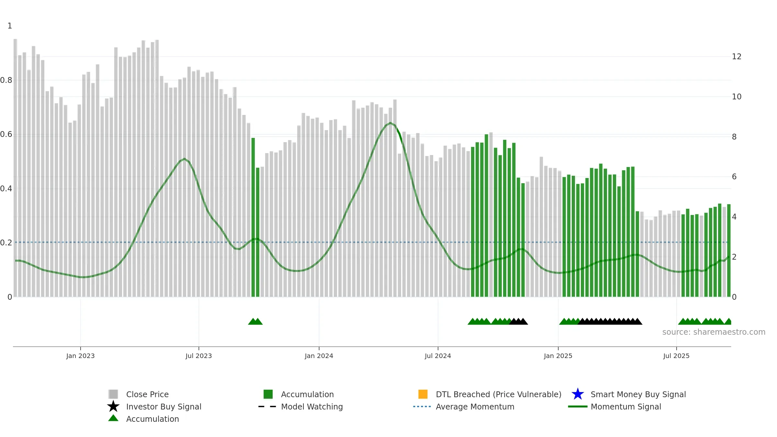Toggle the Average Momentum legend label
Viewport: 777px width, 437px height.
pos(475,407)
